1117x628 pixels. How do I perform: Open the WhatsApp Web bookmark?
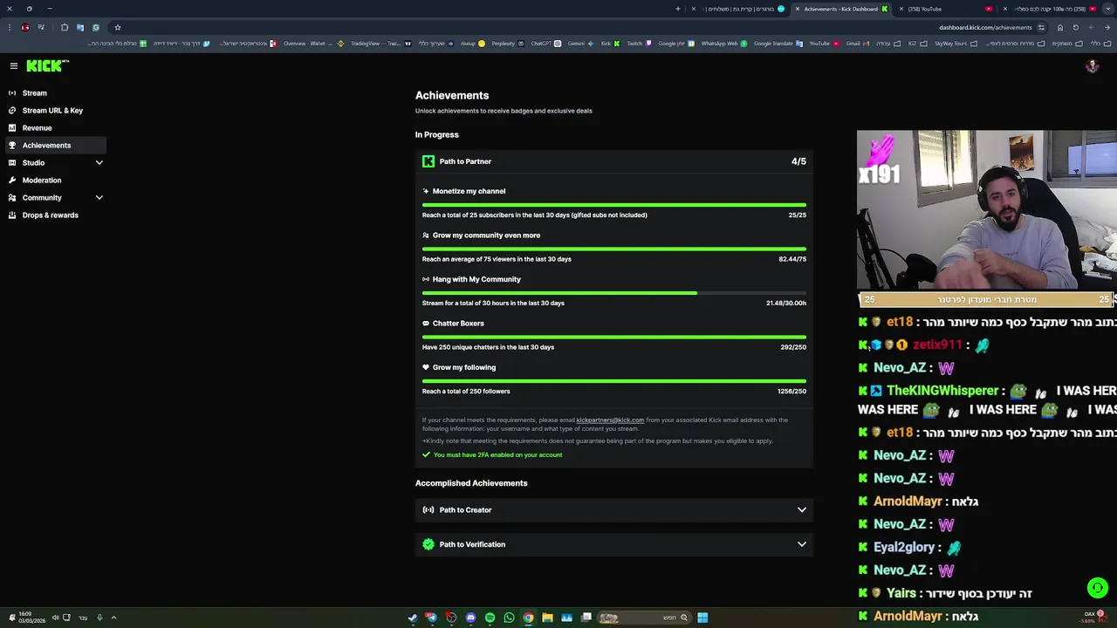click(723, 44)
